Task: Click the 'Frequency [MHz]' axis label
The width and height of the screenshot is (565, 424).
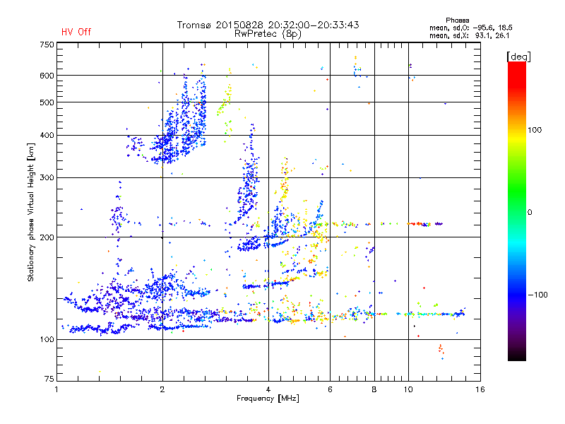Action: 268,399
